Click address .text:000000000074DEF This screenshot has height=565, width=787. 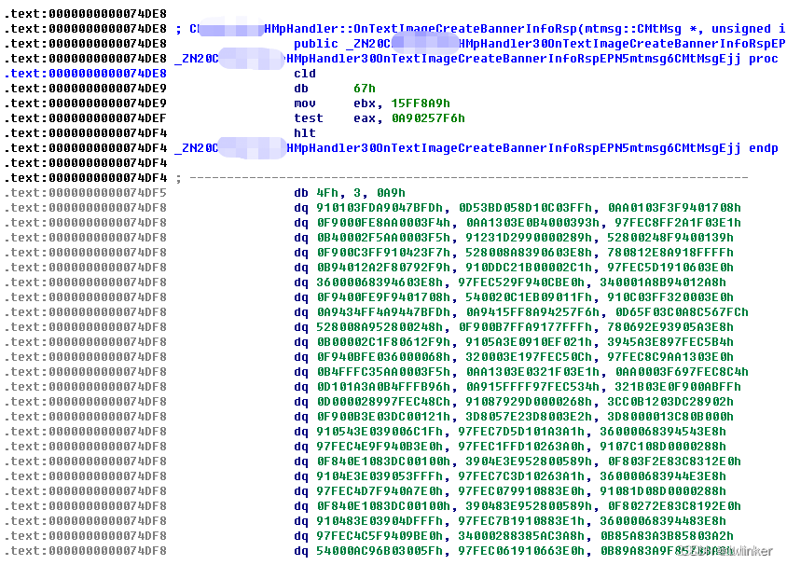click(86, 118)
